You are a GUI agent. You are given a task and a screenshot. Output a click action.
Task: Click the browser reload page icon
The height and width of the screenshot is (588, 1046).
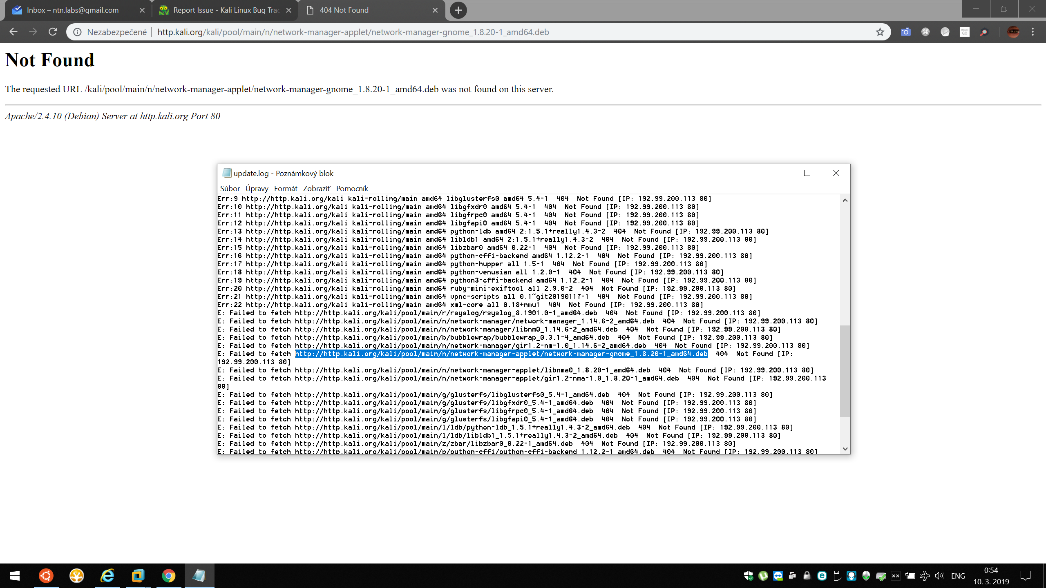[53, 32]
